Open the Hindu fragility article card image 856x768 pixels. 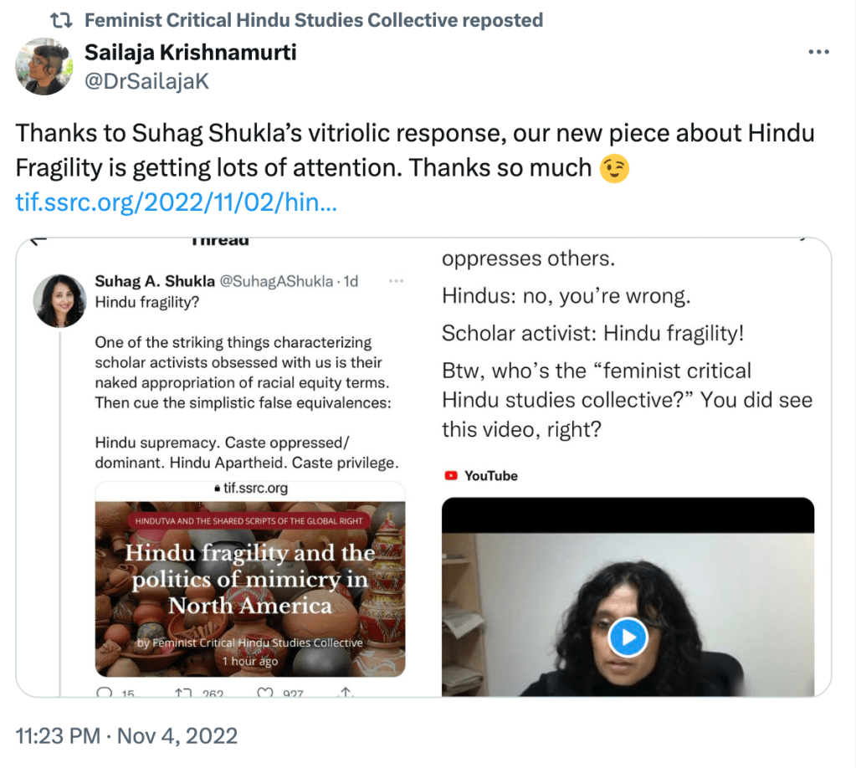point(250,586)
